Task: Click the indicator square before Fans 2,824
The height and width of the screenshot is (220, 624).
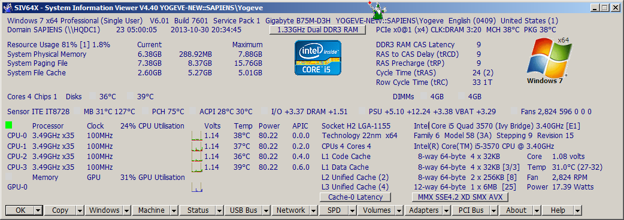Action: point(514,111)
